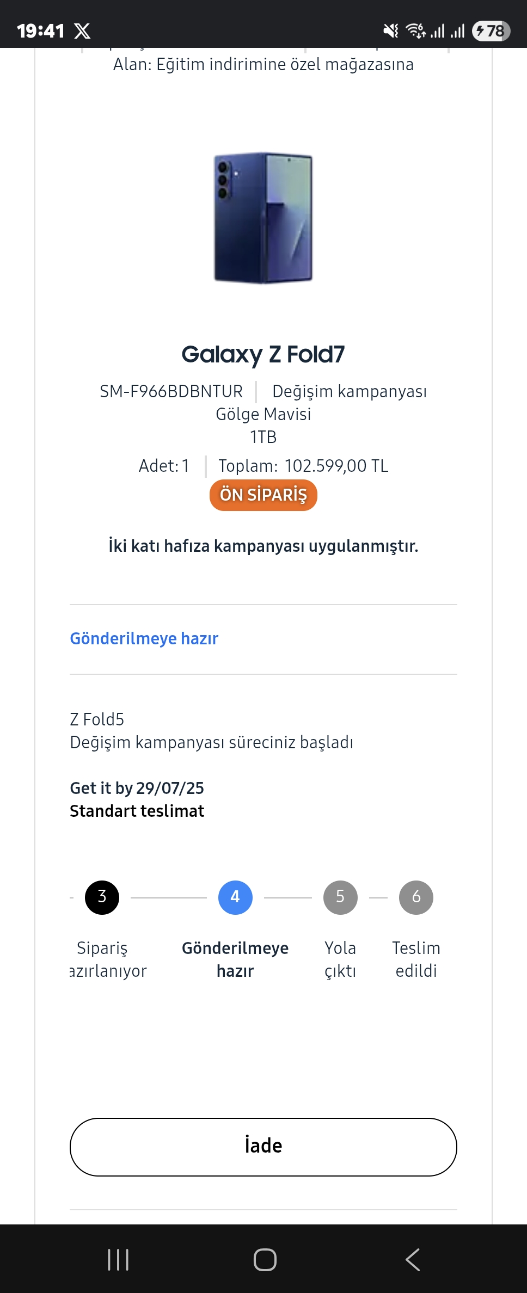This screenshot has height=1293, width=527.
Task: Tap the Wi-Fi status icon
Action: [416, 31]
